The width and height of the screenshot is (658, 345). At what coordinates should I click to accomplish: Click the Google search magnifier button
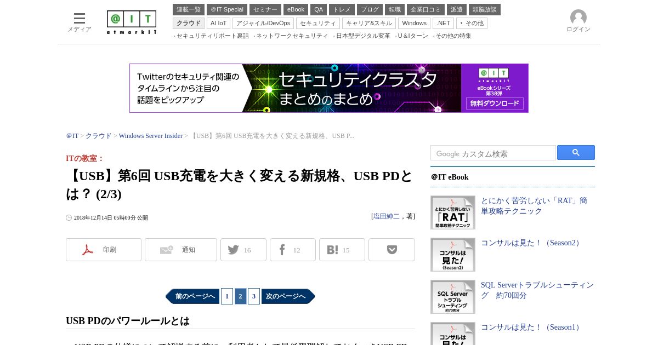576,153
